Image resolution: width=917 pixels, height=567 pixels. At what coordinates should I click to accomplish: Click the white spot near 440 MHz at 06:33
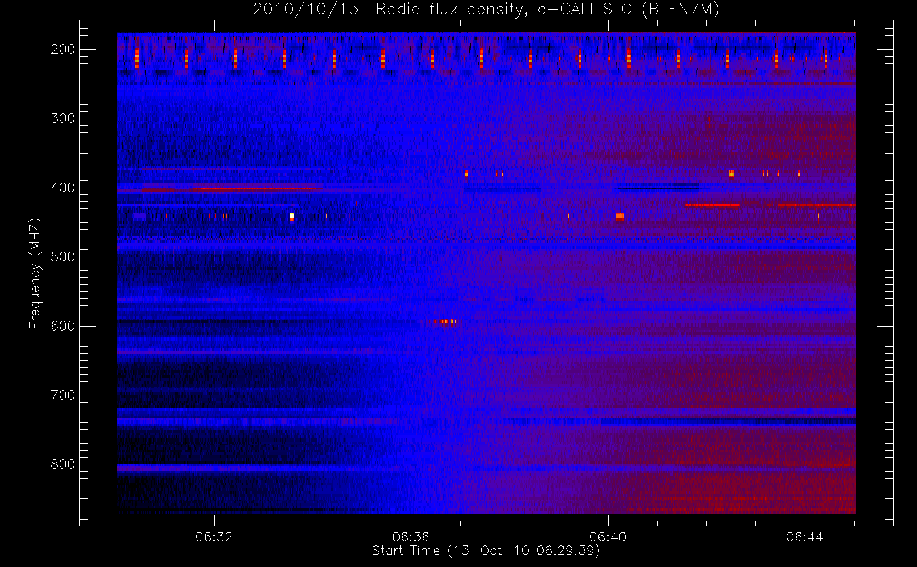coord(291,217)
